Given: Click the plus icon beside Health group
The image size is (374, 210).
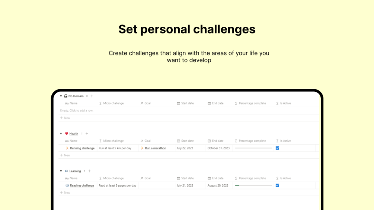Looking at the screenshot, I should click(x=87, y=133).
